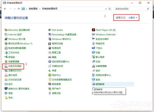Go up one level with Up arrow

point(19,9)
